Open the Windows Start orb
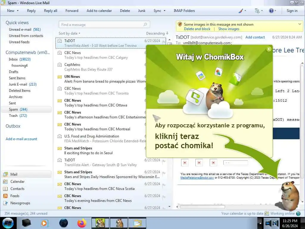305x229 pixels. click(8, 223)
